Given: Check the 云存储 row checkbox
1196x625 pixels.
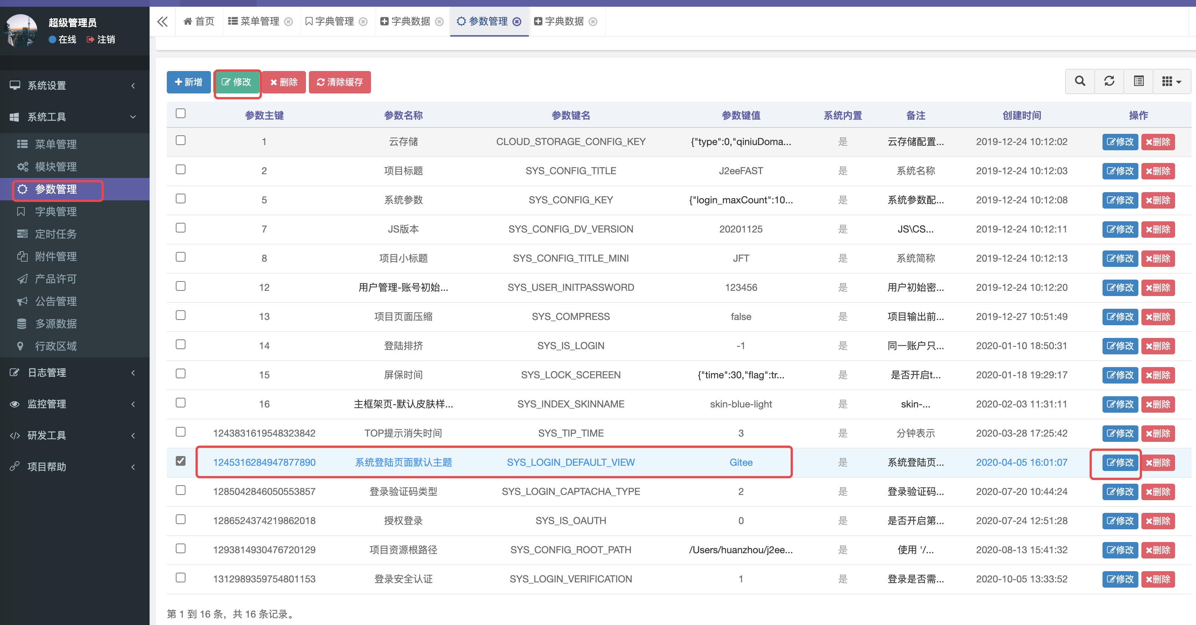Looking at the screenshot, I should tap(181, 141).
